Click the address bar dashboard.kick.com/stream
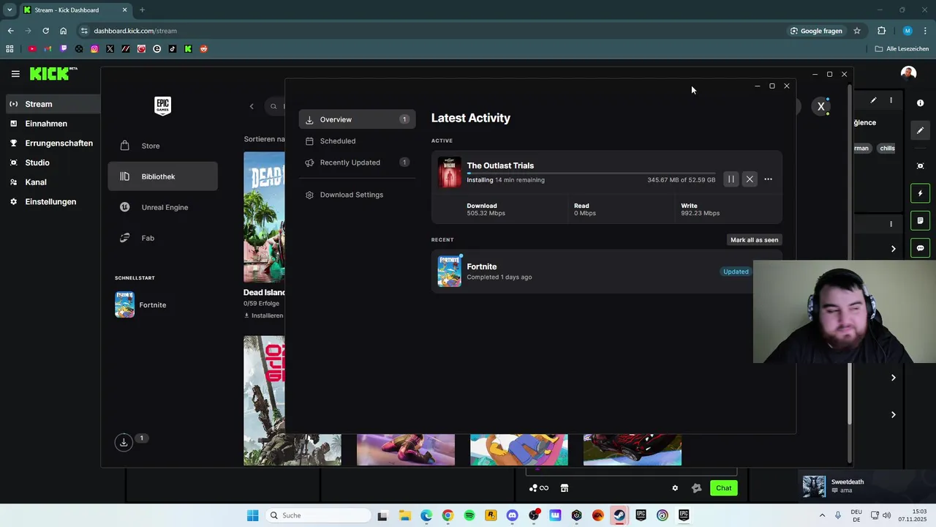 tap(135, 31)
